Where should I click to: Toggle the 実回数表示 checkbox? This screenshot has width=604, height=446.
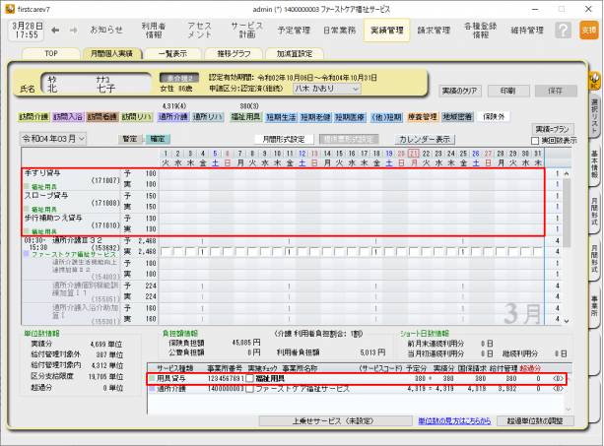(536, 141)
